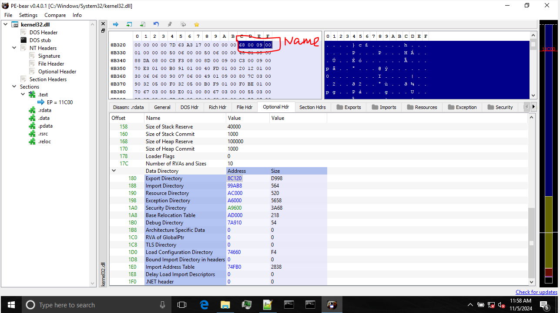Viewport: 560px width, 313px height.
Task: Click the Optional Header table vertical scrollbar
Action: coord(532,243)
